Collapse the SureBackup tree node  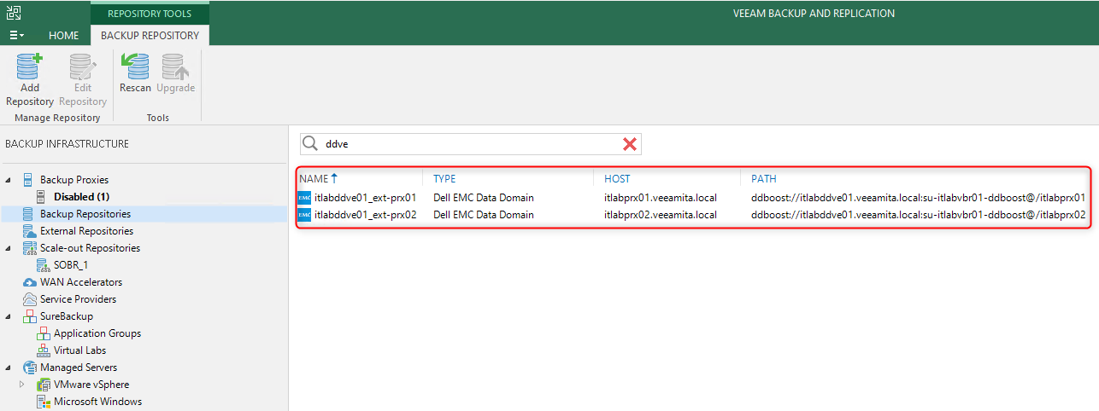pyautogui.click(x=9, y=316)
